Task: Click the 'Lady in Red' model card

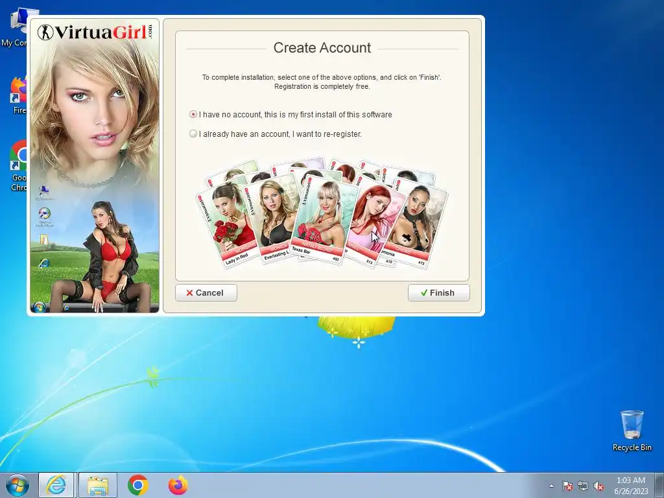Action: pos(226,224)
